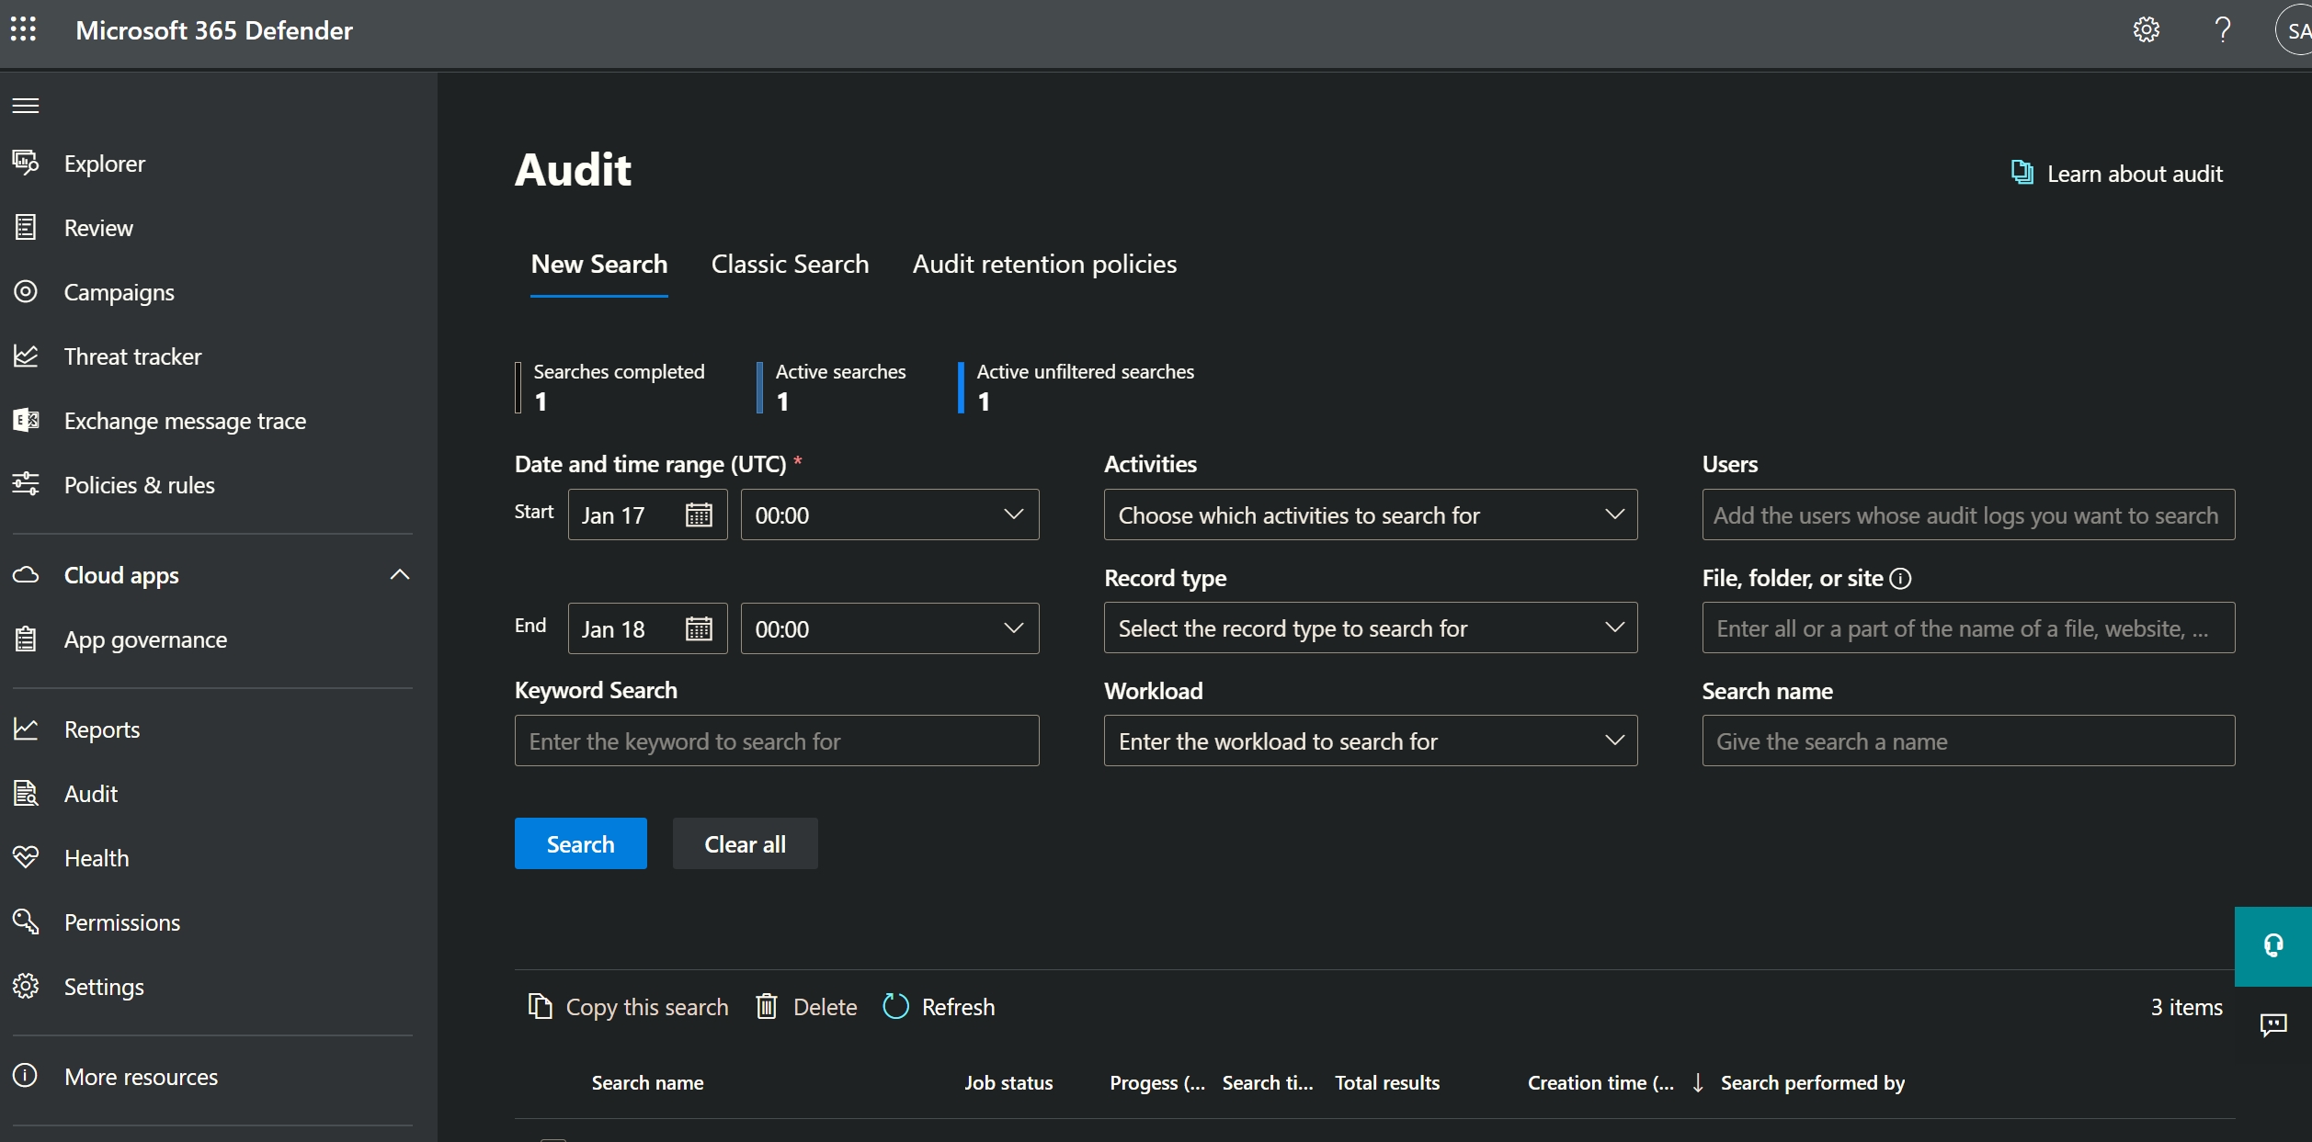
Task: Open the Start time 00:00 dropdown
Action: [889, 515]
